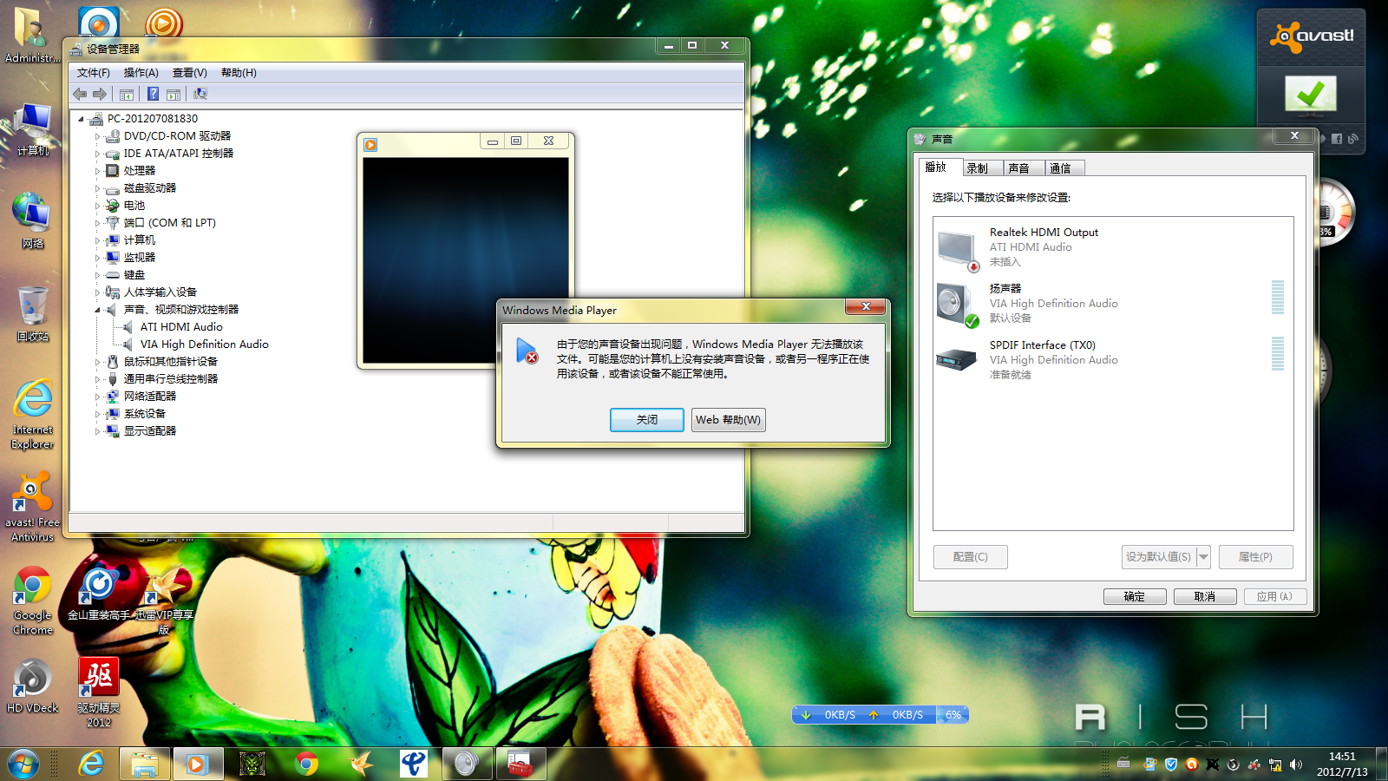This screenshot has height=781, width=1388.
Task: Click Windows Media Player taskbar button
Action: 198,765
